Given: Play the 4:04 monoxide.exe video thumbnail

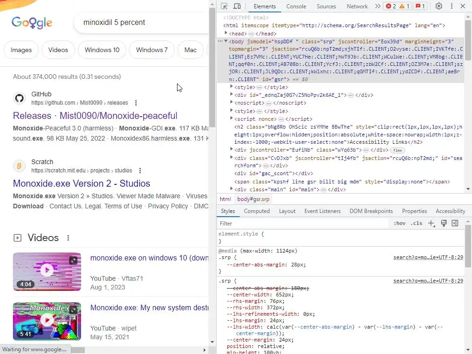Looking at the screenshot, I should click(47, 271).
